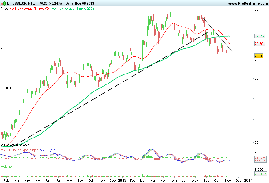Click the '60' tick on the price axis

[257, 119]
